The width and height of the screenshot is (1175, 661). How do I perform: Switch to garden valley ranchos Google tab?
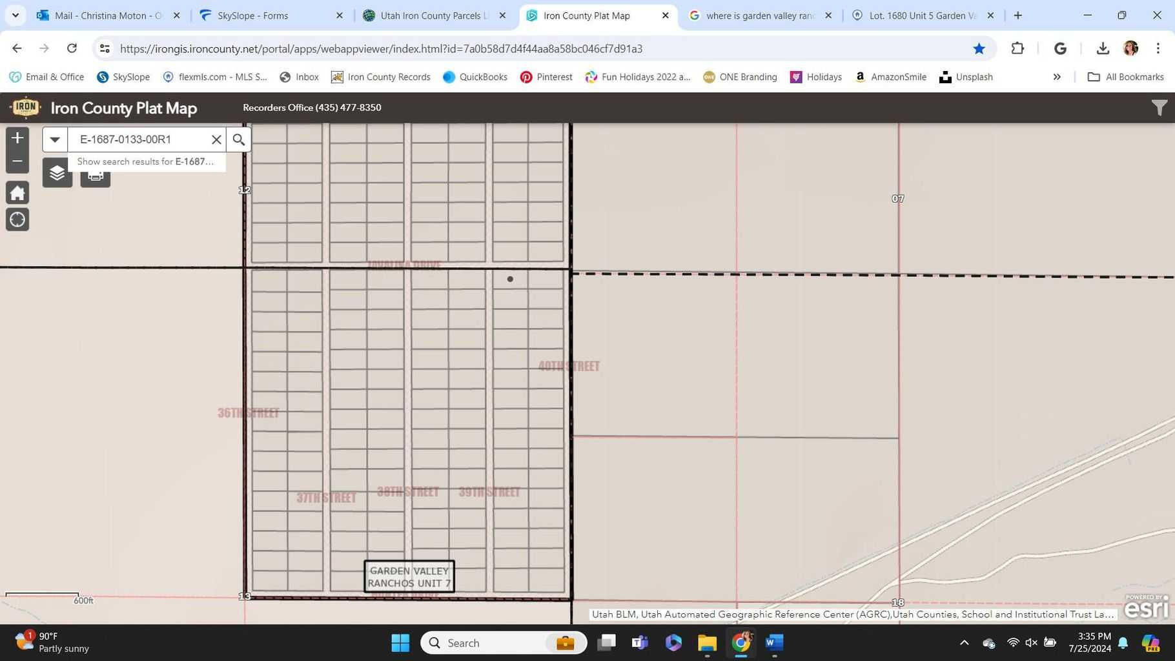point(760,15)
